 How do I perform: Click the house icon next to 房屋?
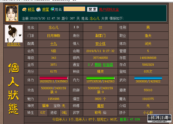click(x=39, y=9)
